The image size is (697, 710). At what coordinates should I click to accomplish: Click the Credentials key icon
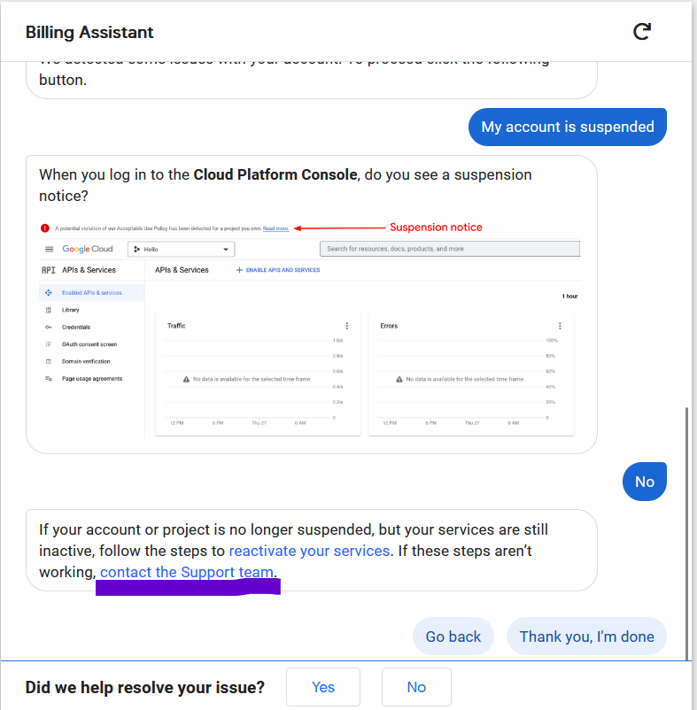[48, 328]
